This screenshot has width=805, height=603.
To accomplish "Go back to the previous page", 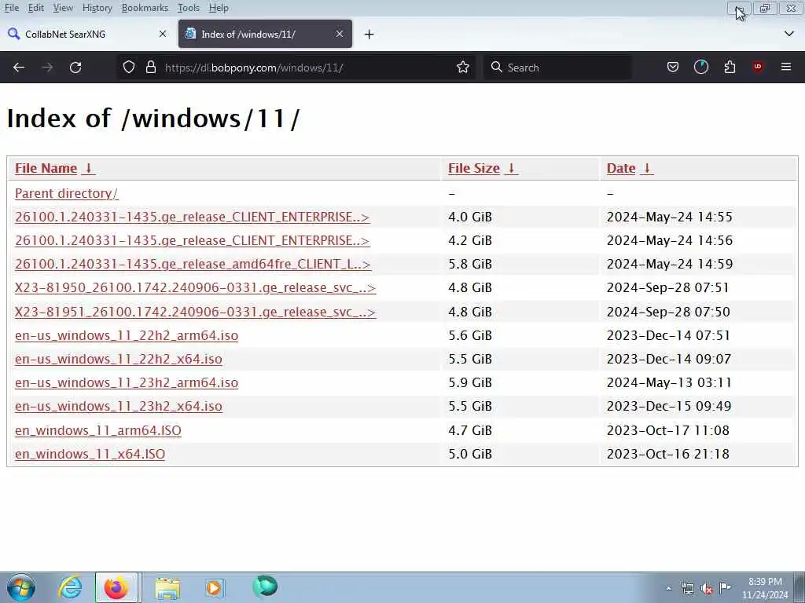I will pyautogui.click(x=19, y=68).
